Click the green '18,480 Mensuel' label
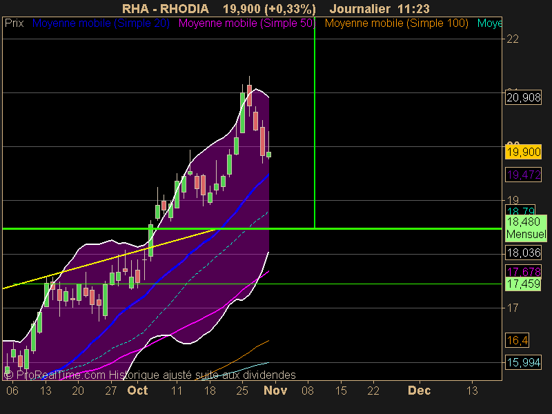The image size is (552, 414). pyautogui.click(x=526, y=228)
